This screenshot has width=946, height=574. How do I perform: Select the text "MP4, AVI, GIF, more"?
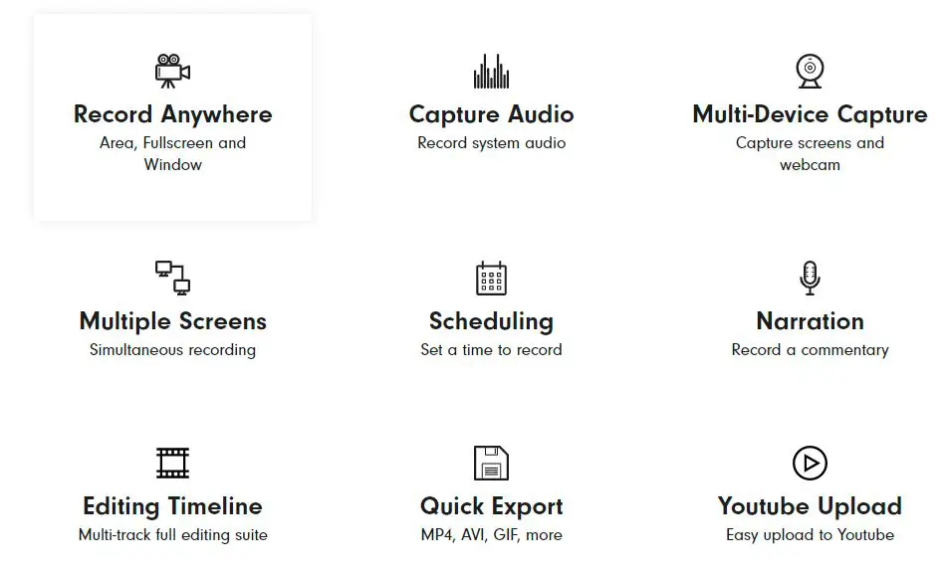(491, 535)
